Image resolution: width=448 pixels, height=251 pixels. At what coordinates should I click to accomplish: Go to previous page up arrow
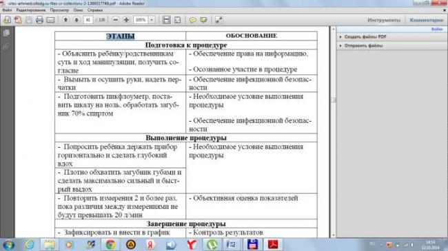pyautogui.click(x=65, y=20)
